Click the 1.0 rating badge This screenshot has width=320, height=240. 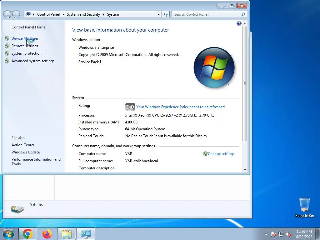tap(130, 107)
